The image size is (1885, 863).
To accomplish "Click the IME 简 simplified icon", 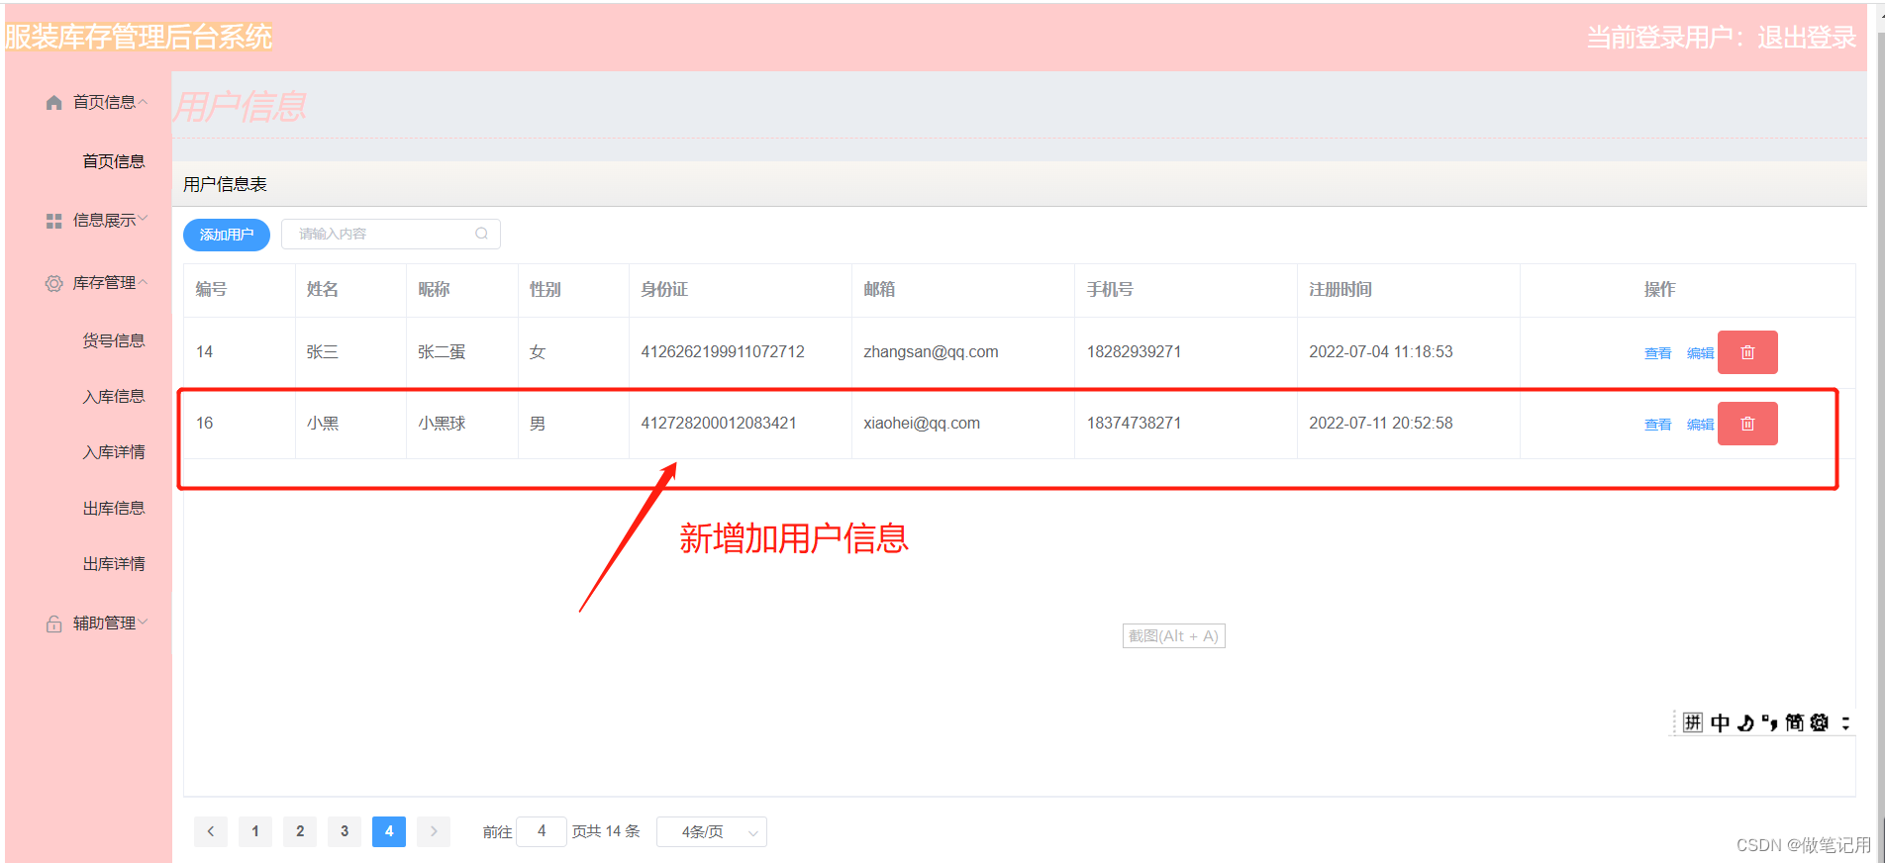I will 1794,722.
